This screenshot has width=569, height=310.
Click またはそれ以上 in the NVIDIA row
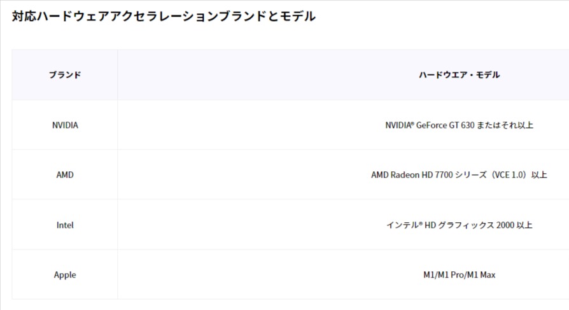505,125
